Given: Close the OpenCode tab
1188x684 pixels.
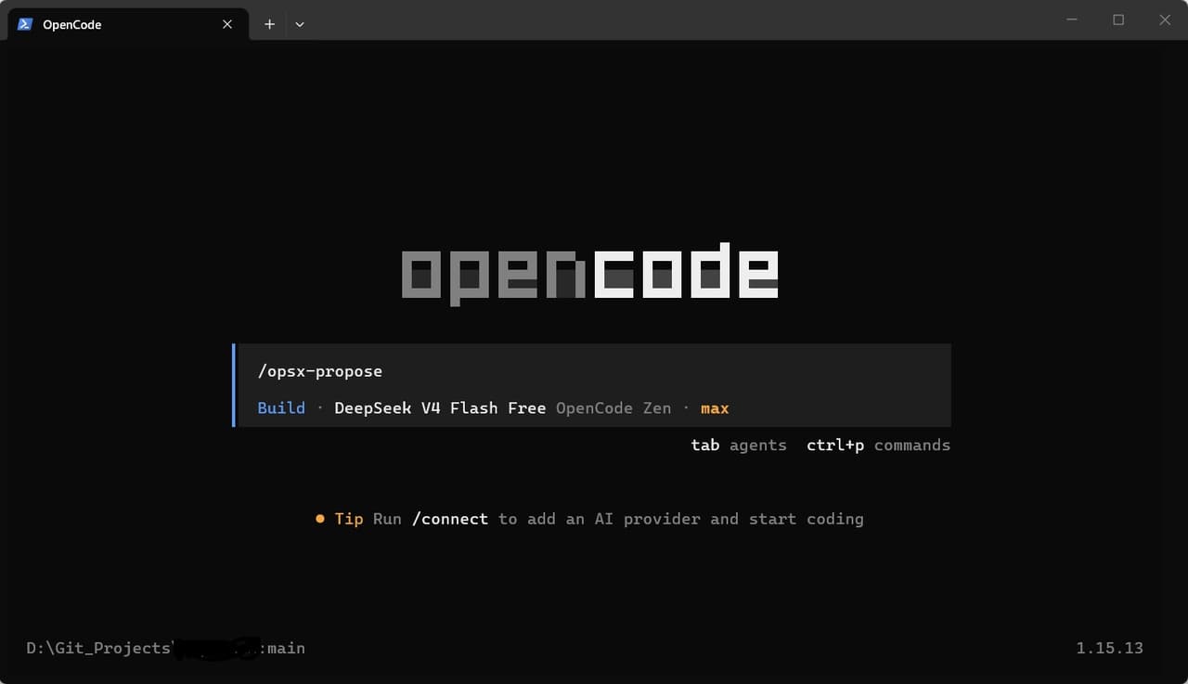Looking at the screenshot, I should pos(227,24).
